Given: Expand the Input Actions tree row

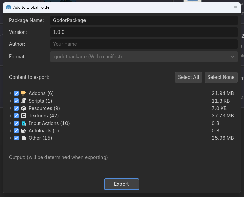Looking at the screenshot, I should [10, 123].
